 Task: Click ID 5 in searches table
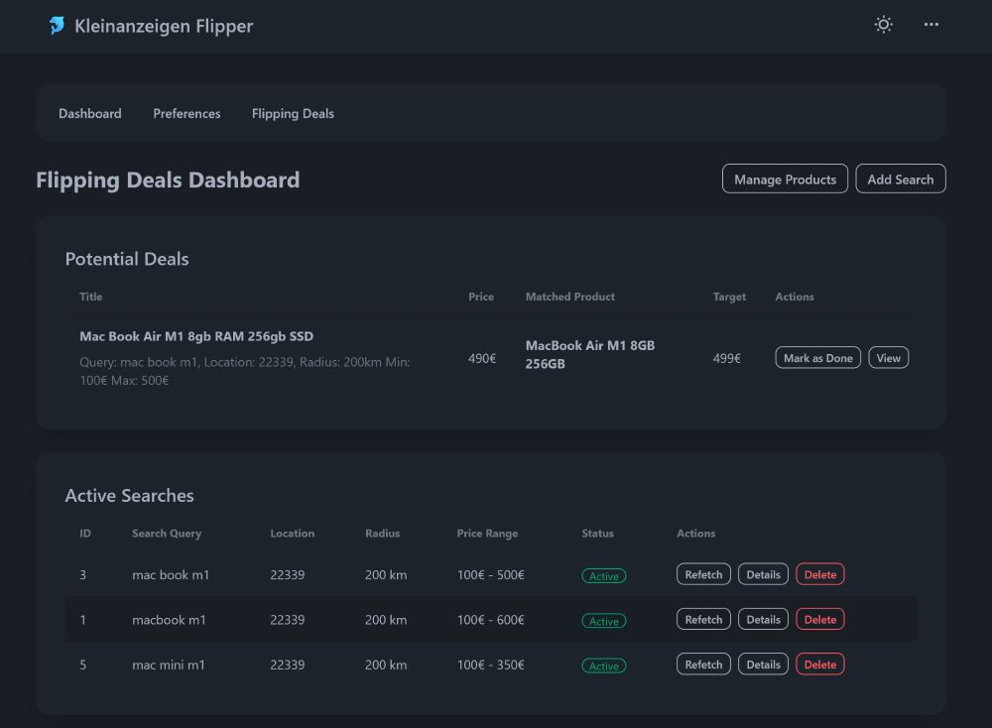click(82, 665)
